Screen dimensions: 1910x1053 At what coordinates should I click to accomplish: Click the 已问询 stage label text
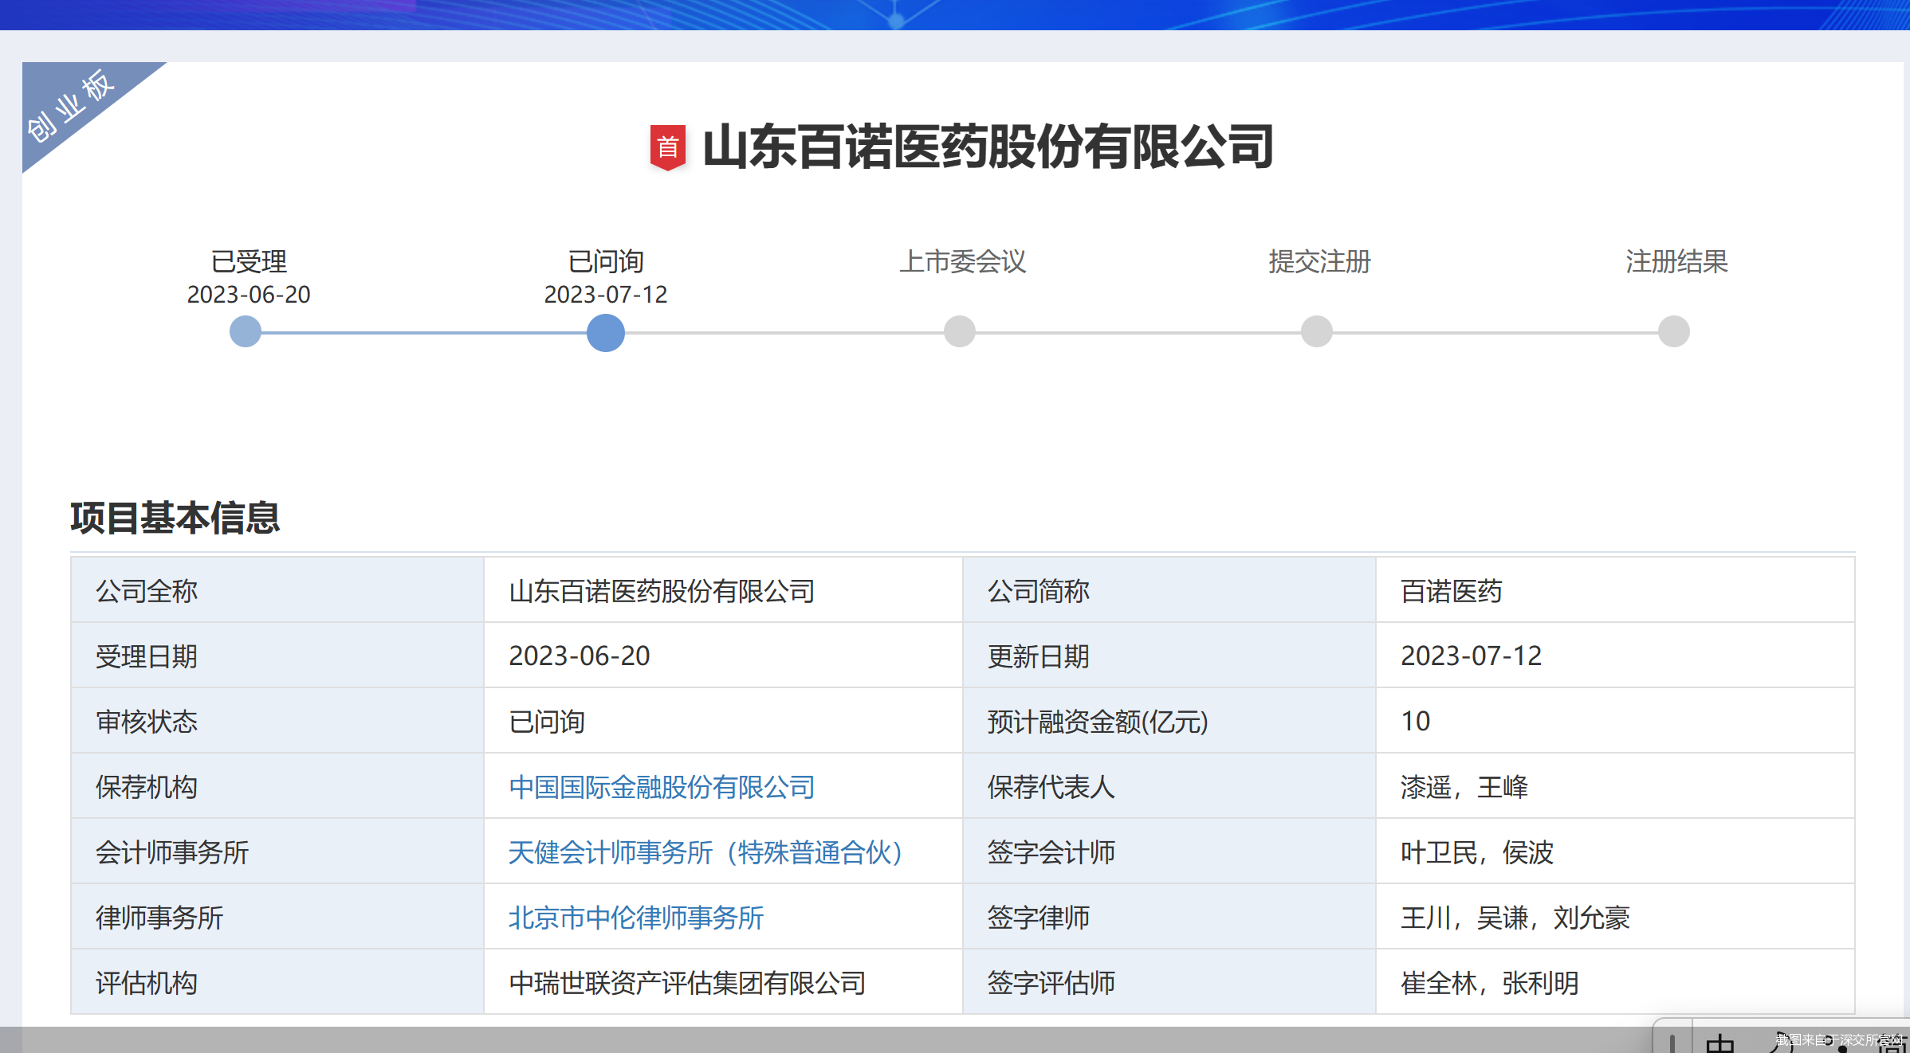606,261
